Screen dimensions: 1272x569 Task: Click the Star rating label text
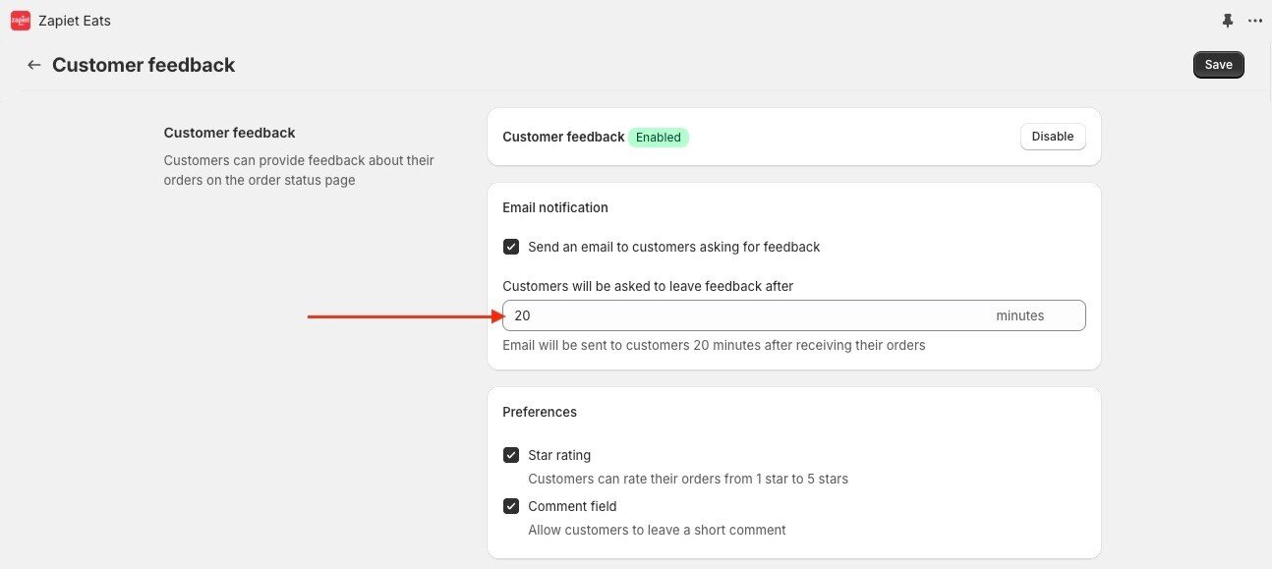[559, 455]
